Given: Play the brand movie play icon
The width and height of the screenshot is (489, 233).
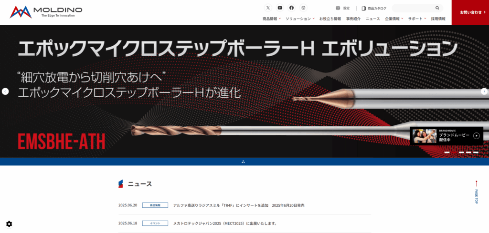Looking at the screenshot, I should [476, 136].
